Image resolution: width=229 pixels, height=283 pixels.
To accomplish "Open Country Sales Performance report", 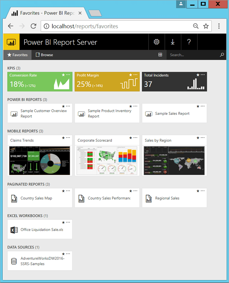I will [x=107, y=198].
